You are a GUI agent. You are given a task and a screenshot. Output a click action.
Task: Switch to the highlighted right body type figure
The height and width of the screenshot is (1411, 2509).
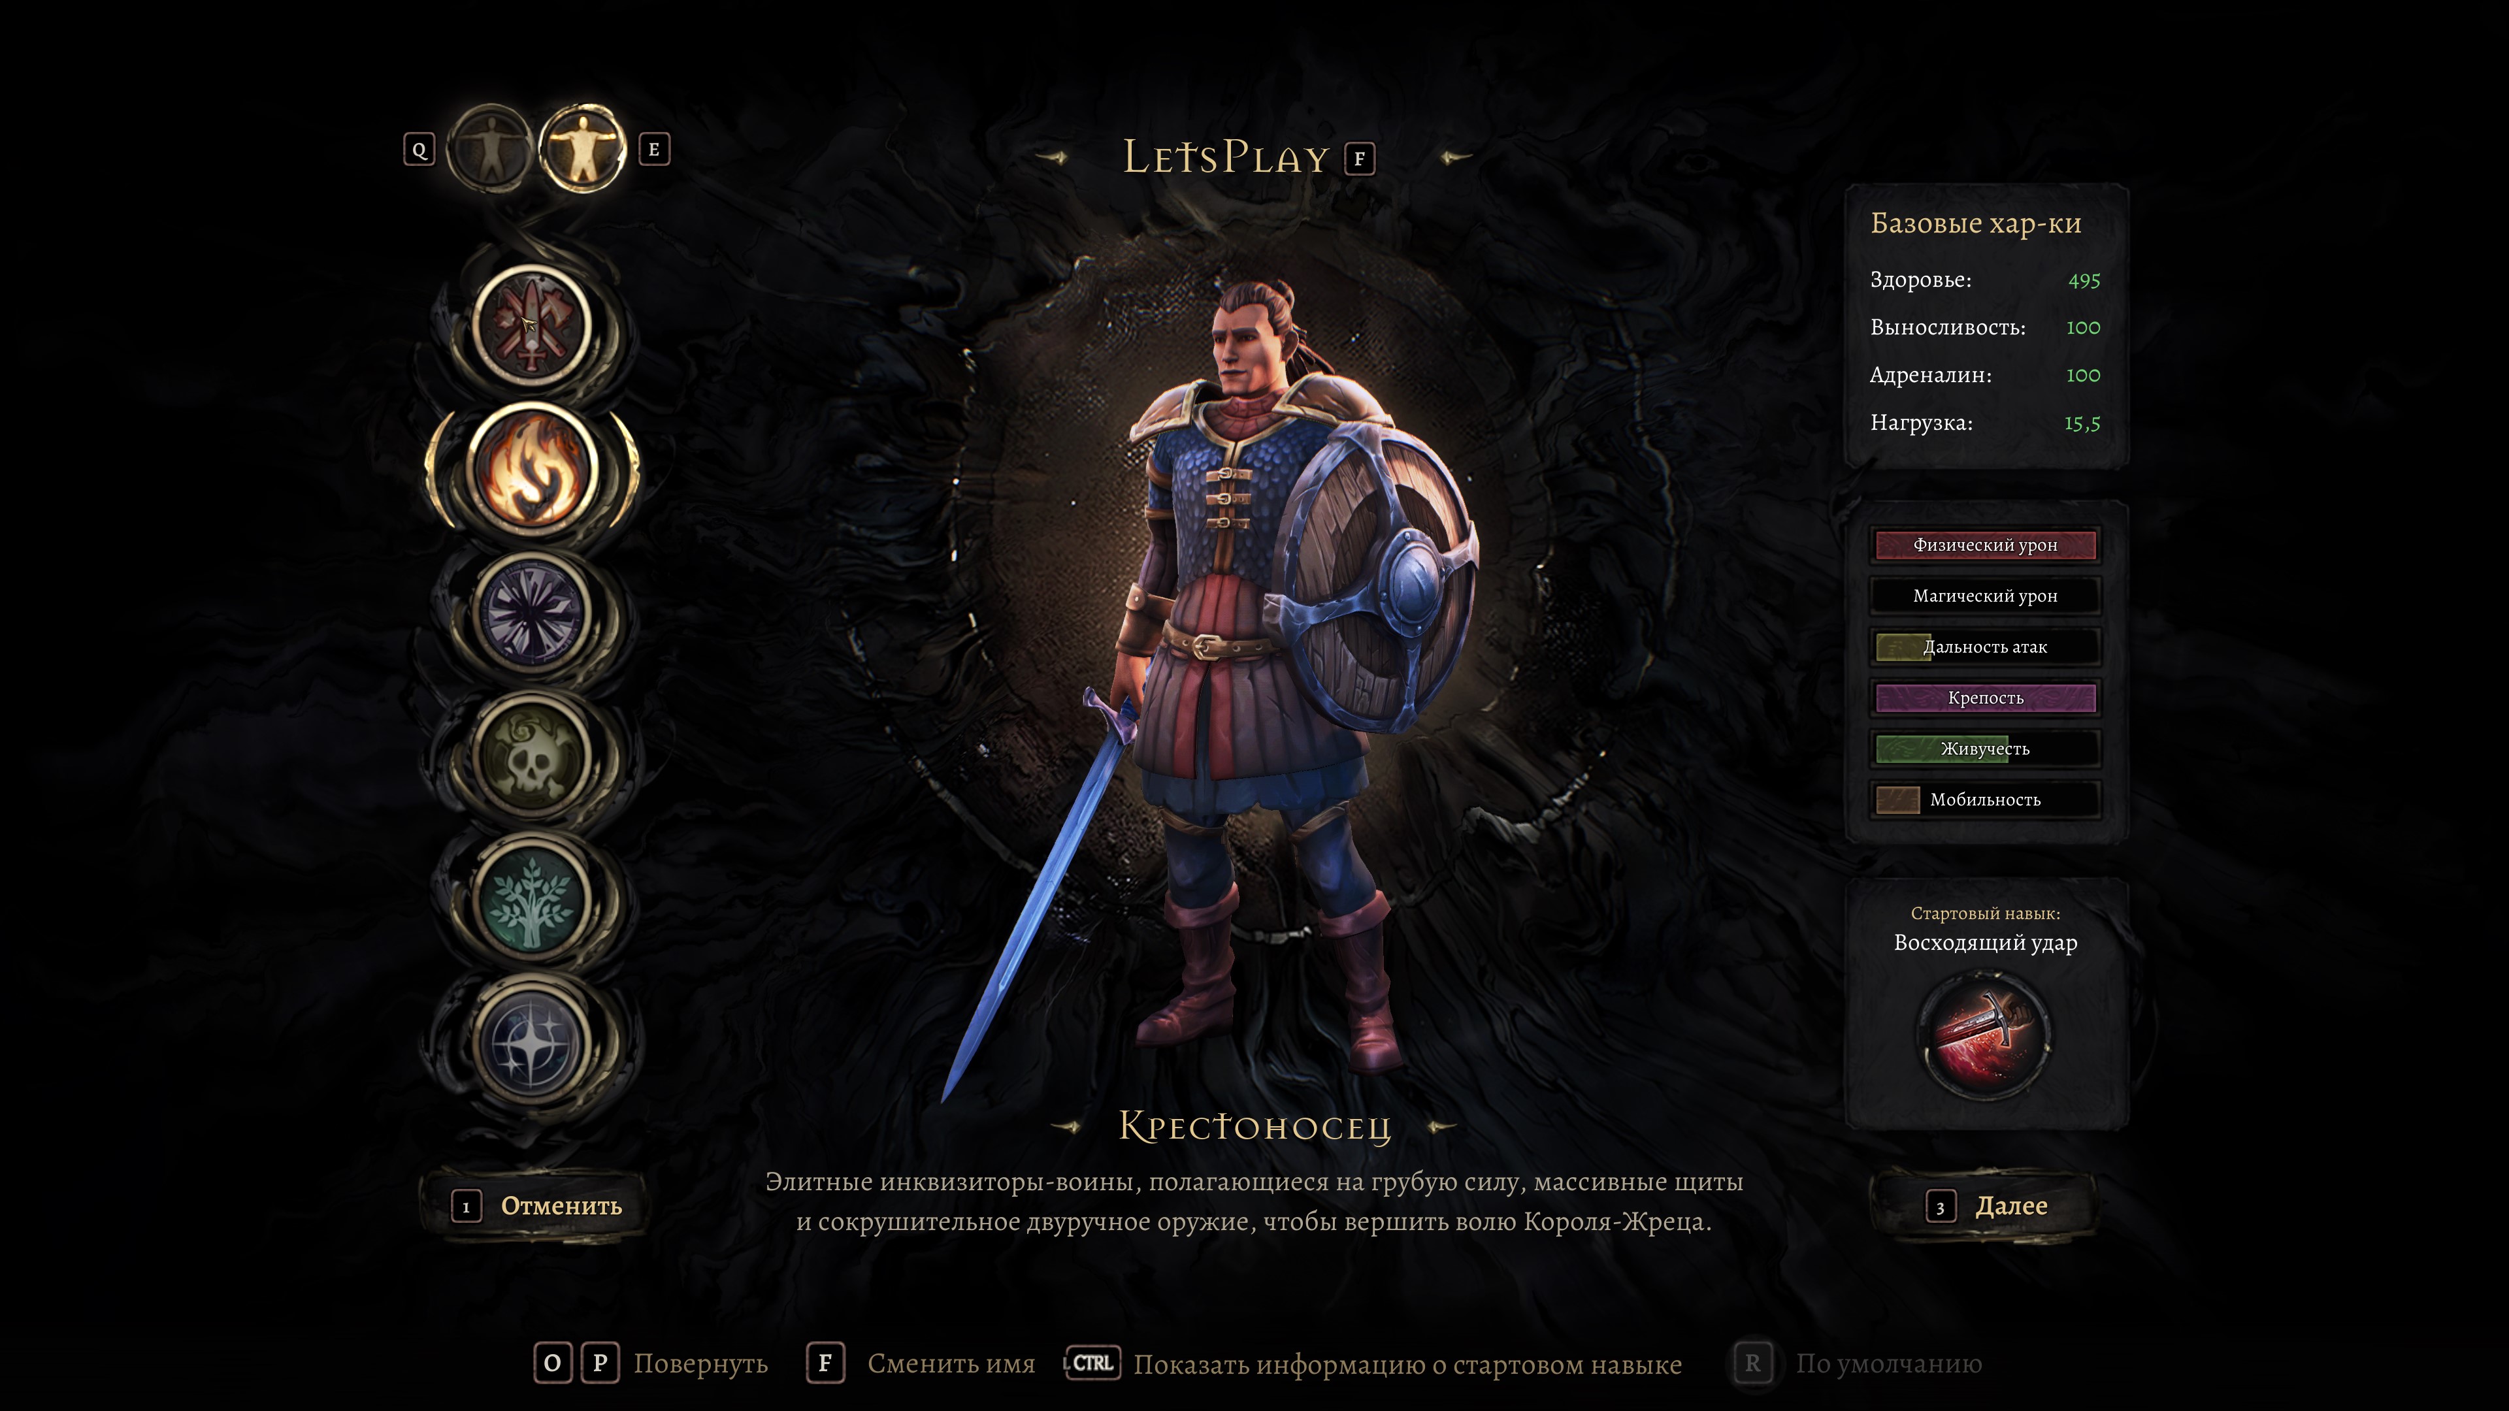pos(582,149)
